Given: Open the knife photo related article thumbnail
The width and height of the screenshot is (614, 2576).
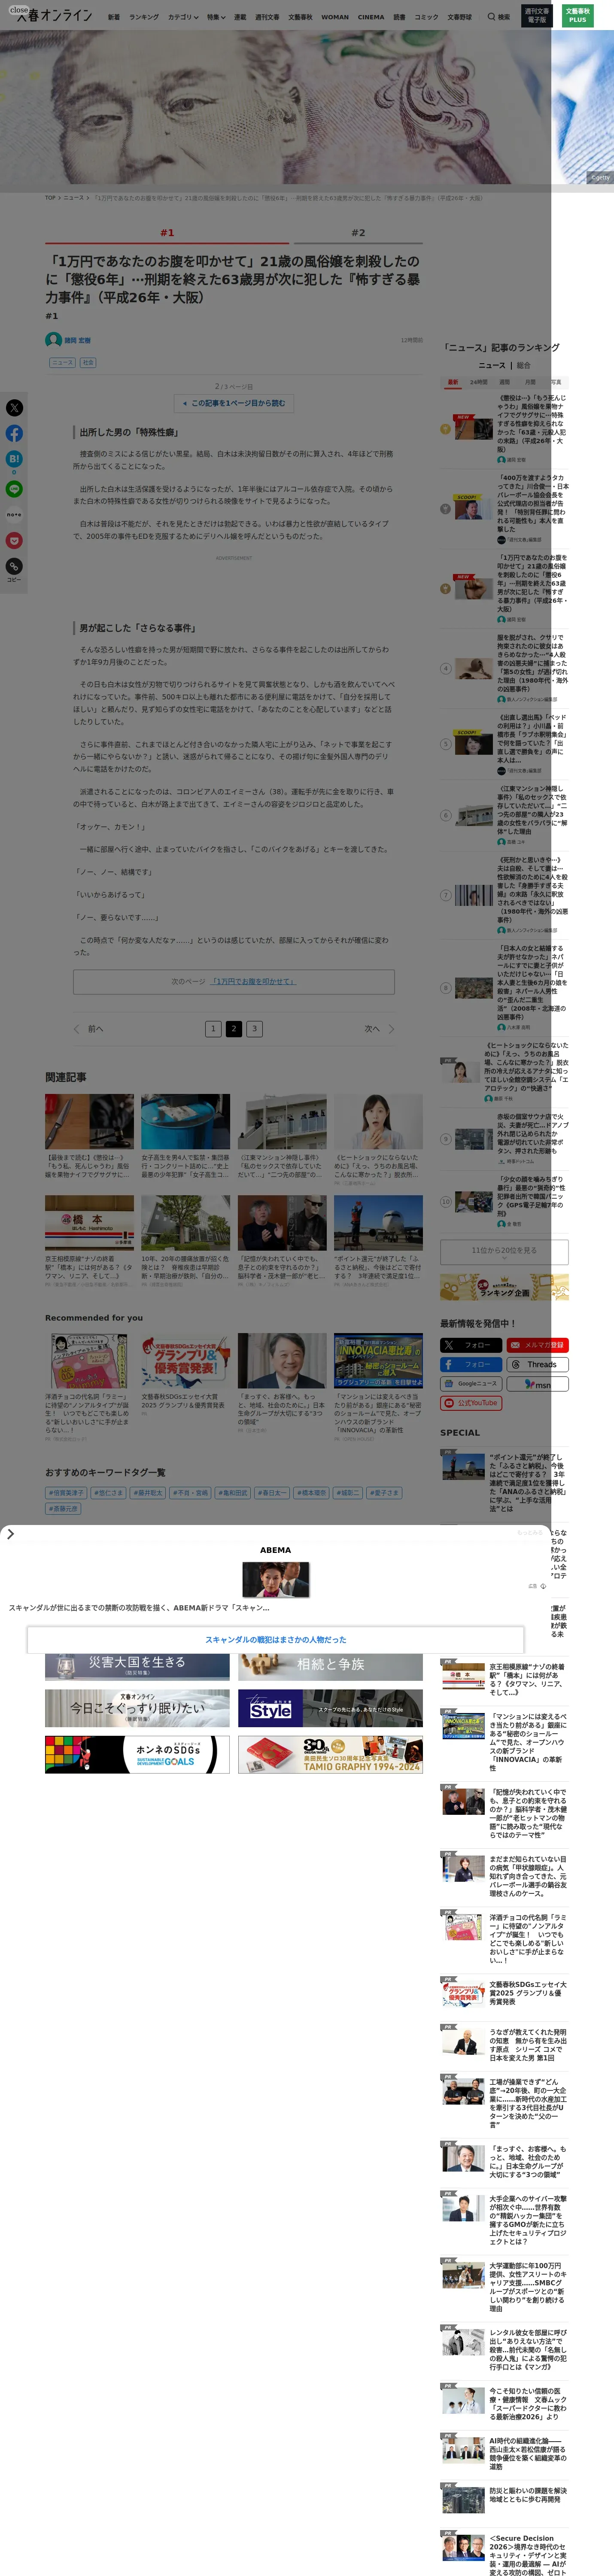Looking at the screenshot, I should 89,1122.
